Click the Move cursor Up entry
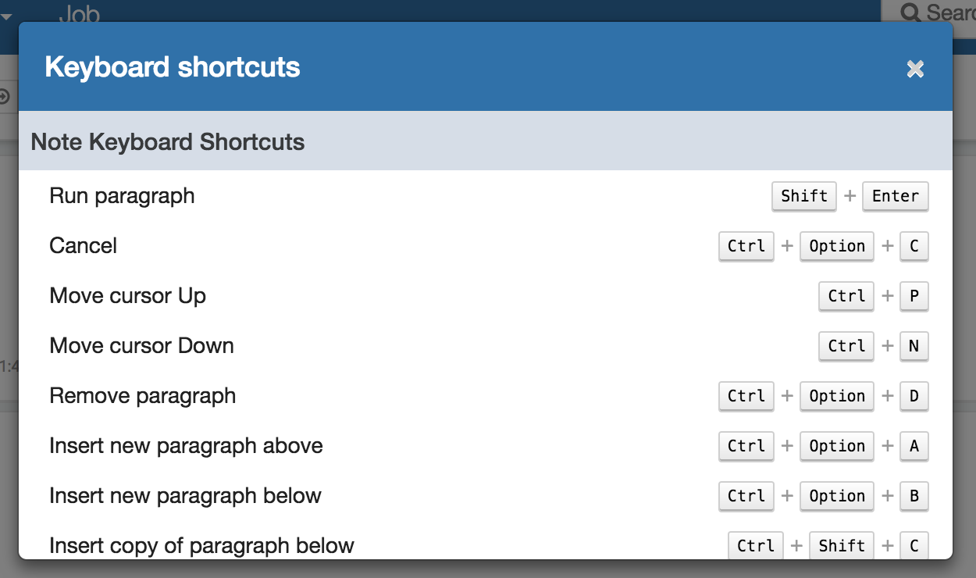Screen dimensions: 976x578 pyautogui.click(x=127, y=296)
